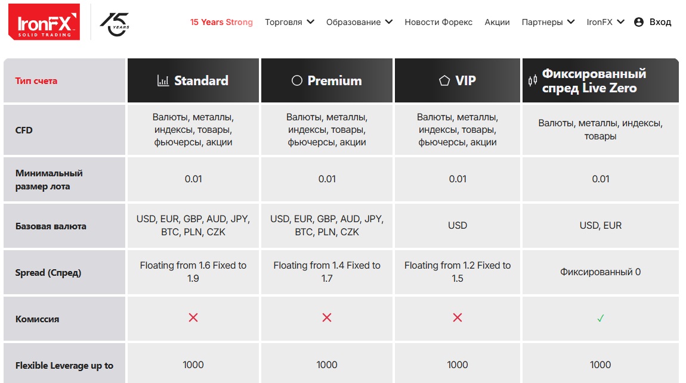Click the user account icon beside Вход
Viewport: 686px width, 383px height.
pyautogui.click(x=639, y=22)
